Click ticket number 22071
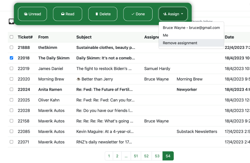Screen dimensions: 250x163 coord(23,142)
